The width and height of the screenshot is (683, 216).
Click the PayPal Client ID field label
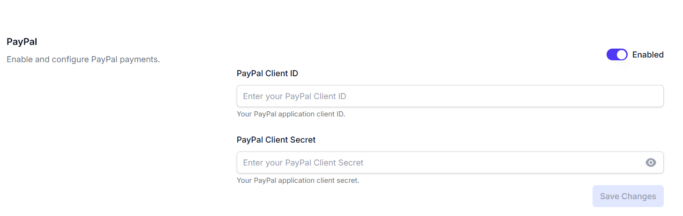coord(267,73)
